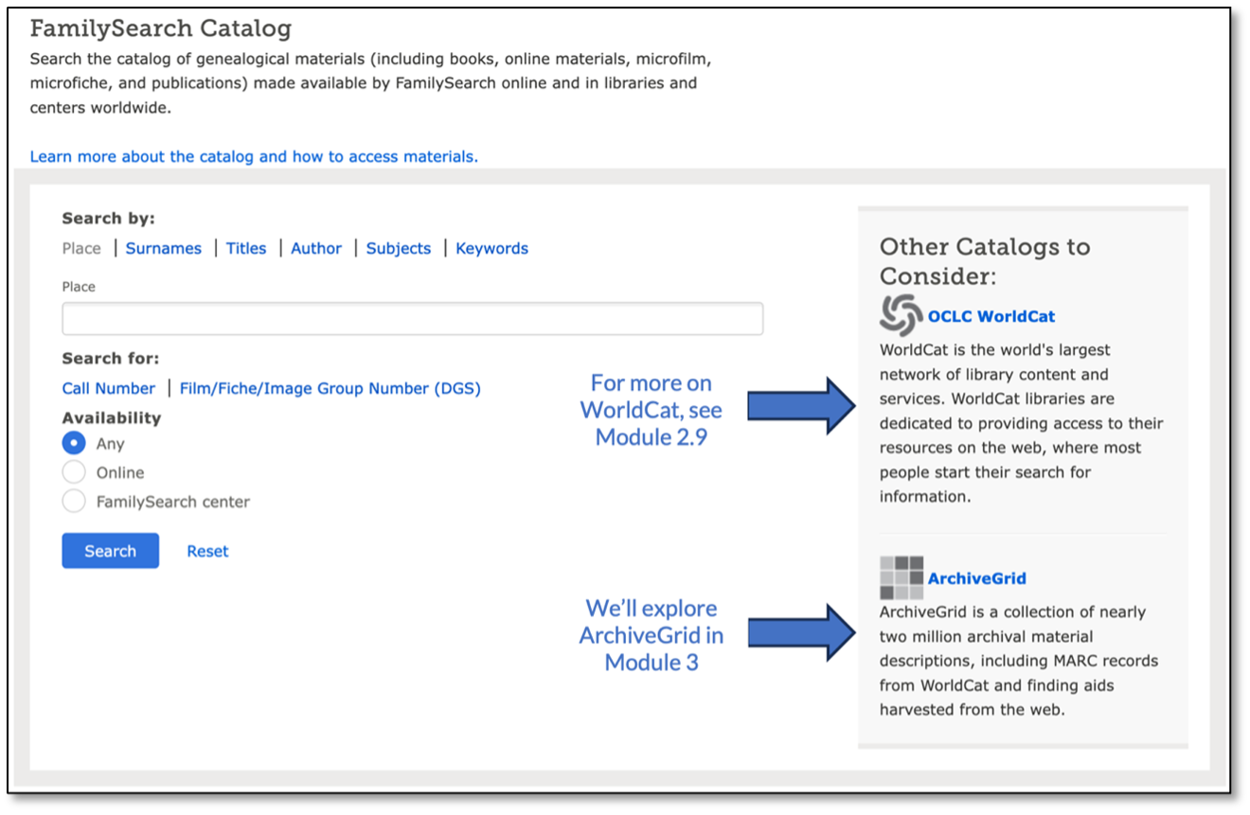Search by Keywords
Image resolution: width=1250 pixels, height=815 pixels.
[491, 248]
